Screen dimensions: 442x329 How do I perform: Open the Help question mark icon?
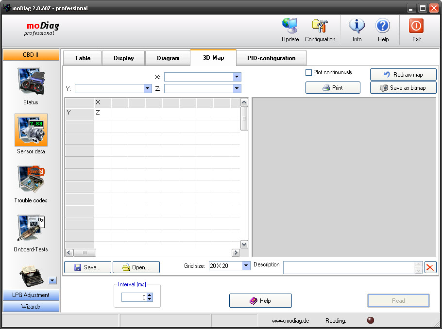pyautogui.click(x=383, y=26)
